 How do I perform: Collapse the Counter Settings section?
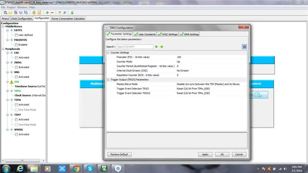(108, 53)
